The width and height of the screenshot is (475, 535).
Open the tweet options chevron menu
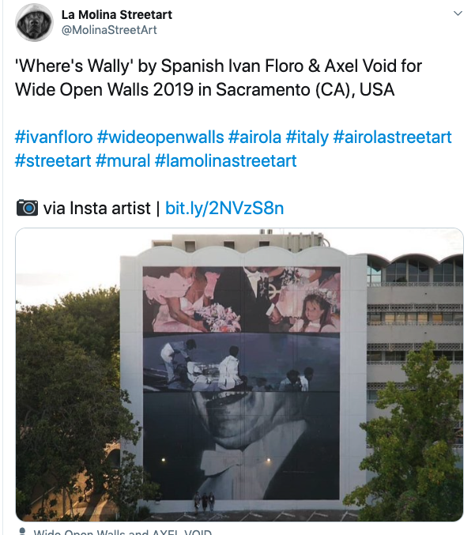tap(457, 13)
